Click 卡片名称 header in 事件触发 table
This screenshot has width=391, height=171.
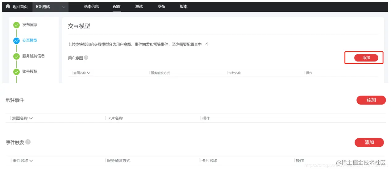coord(209,161)
